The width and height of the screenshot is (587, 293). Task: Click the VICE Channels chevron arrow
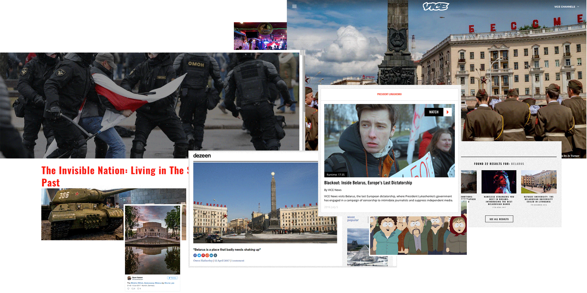click(578, 7)
